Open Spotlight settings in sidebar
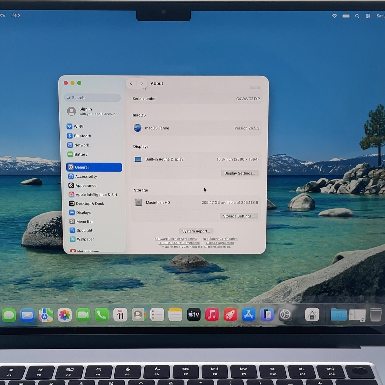Screen dimensions: 385x385 tap(81, 230)
